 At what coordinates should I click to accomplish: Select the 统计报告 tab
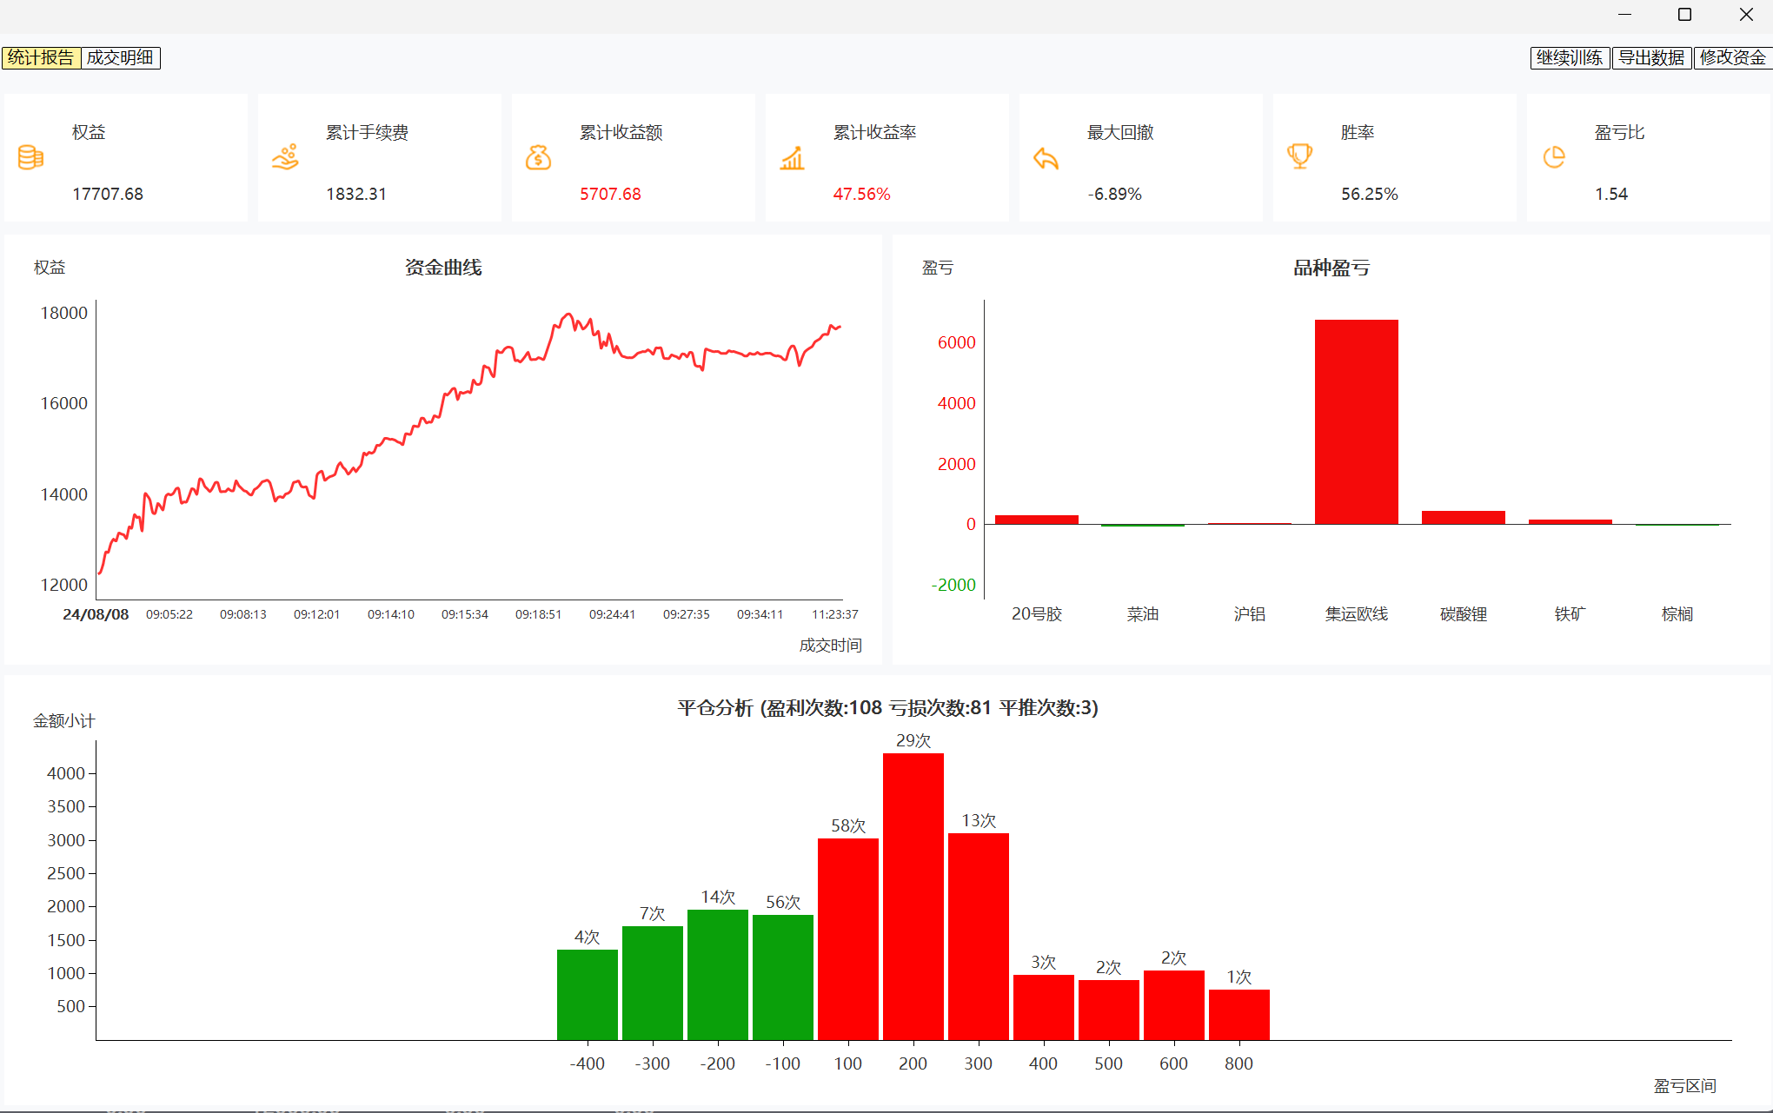point(41,57)
